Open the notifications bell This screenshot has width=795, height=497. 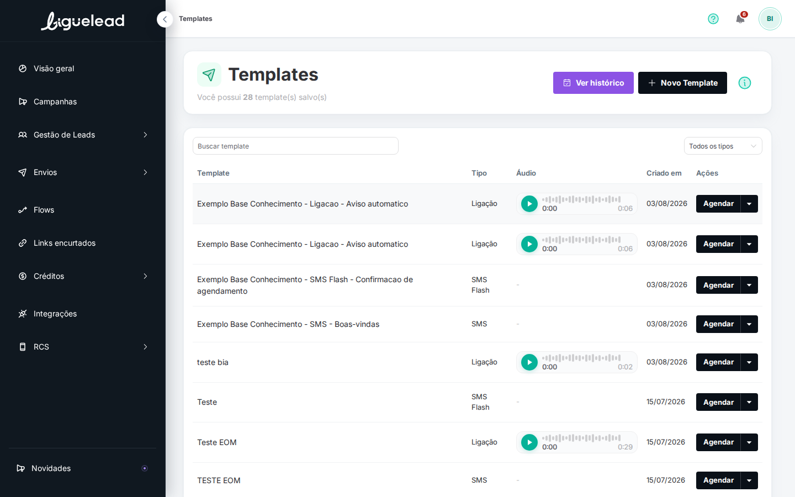[x=740, y=19]
